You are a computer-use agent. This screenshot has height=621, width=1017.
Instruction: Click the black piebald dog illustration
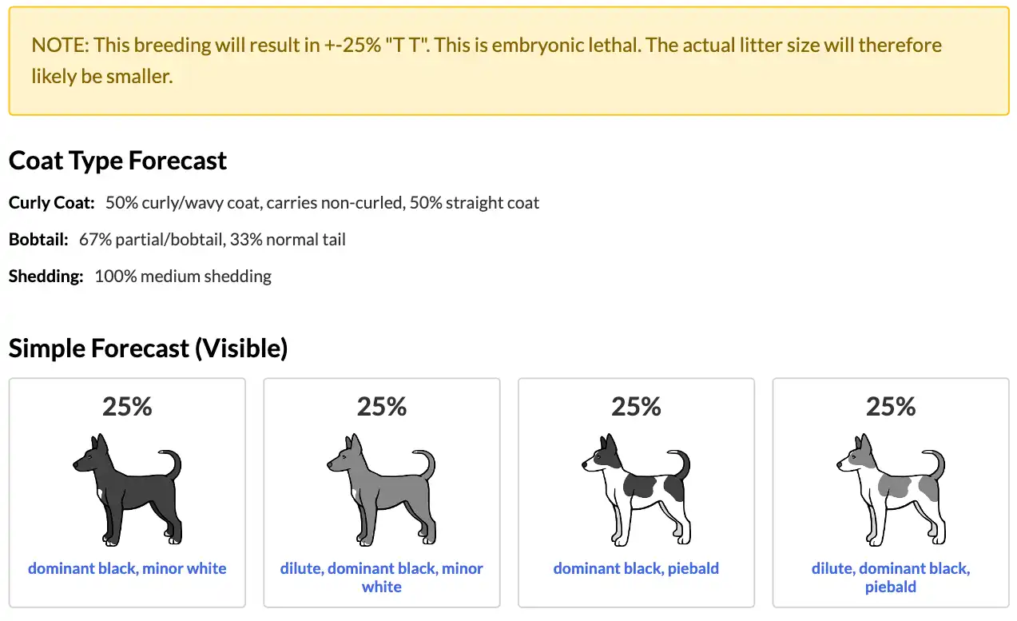click(x=636, y=489)
